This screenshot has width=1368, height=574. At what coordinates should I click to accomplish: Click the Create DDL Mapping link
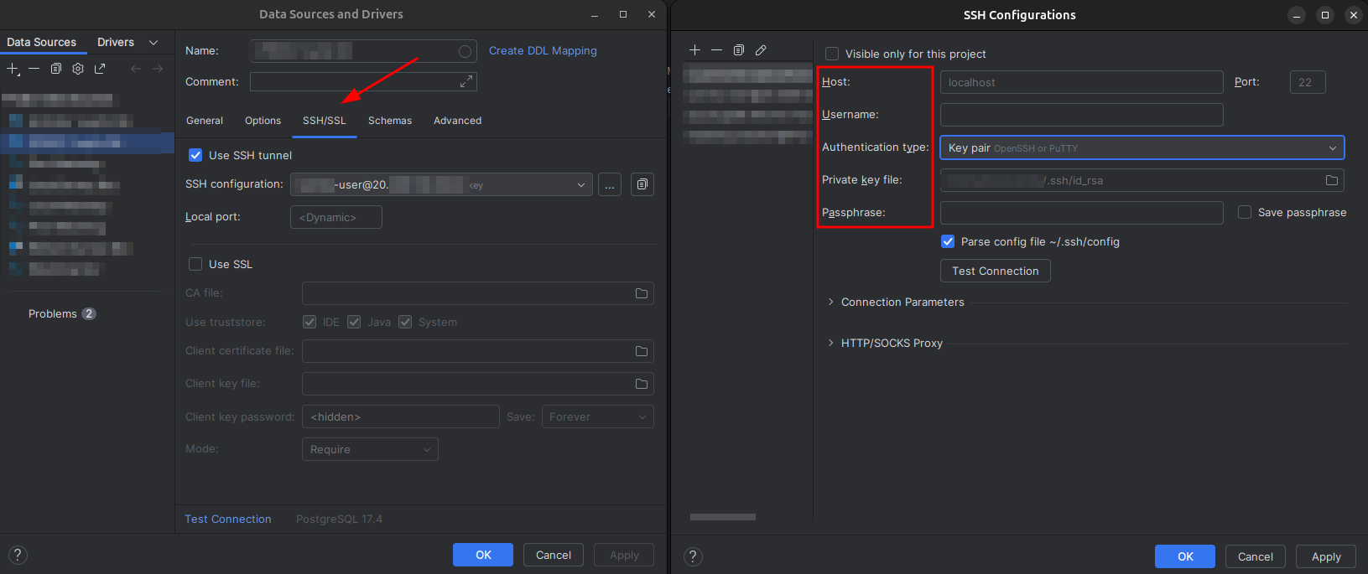[543, 50]
